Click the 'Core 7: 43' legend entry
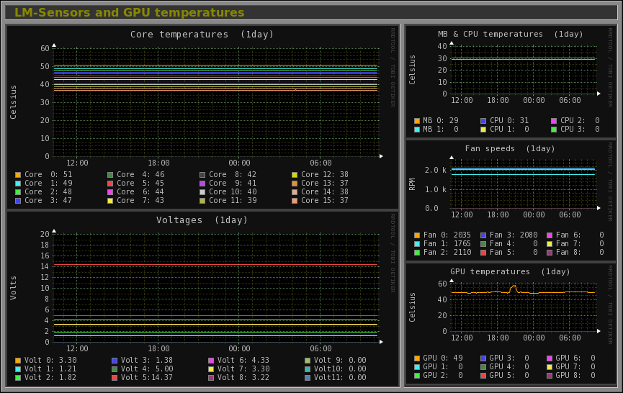 pyautogui.click(x=136, y=201)
